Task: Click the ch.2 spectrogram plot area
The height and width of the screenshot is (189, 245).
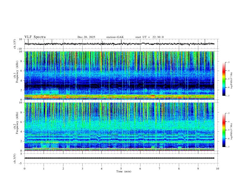Action: point(119,127)
